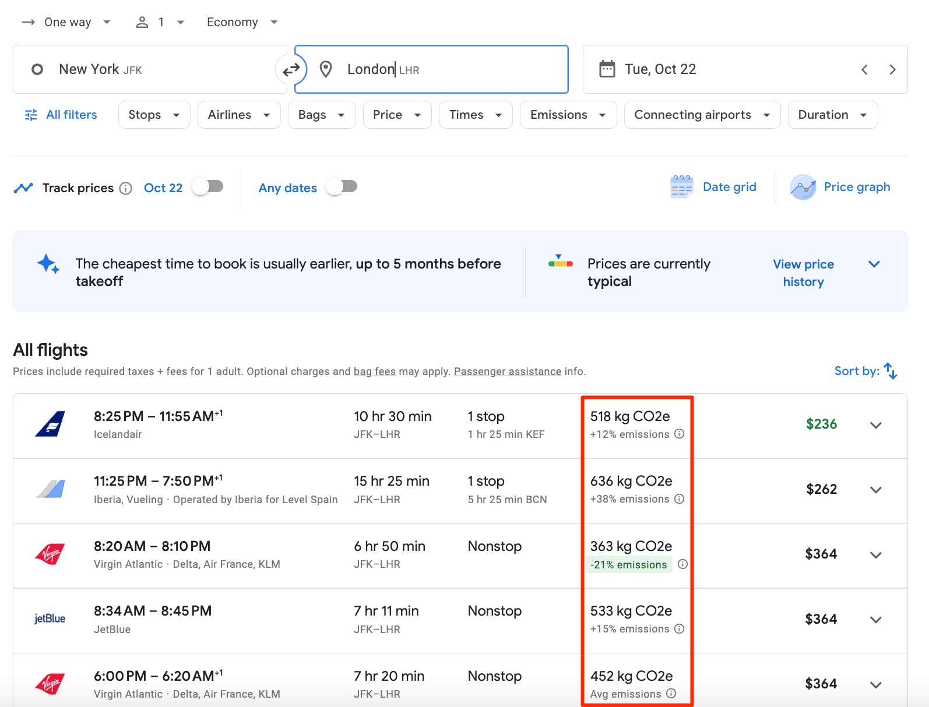Open the One way trip type dropdown
The image size is (929, 707).
pos(66,22)
